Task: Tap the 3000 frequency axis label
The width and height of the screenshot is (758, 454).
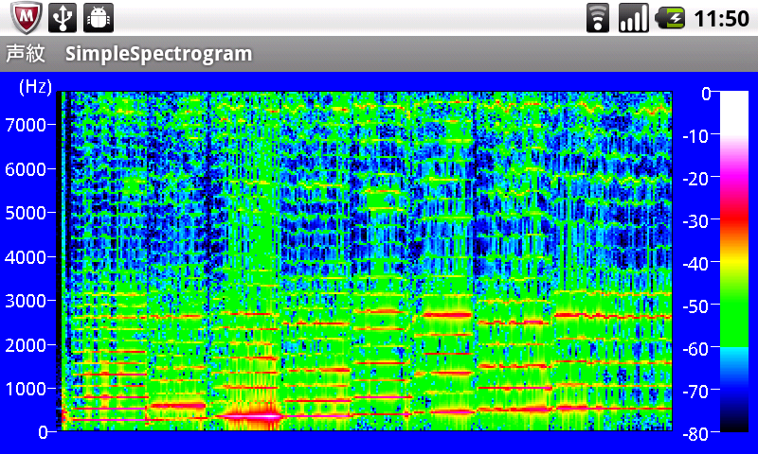Action: click(x=27, y=301)
